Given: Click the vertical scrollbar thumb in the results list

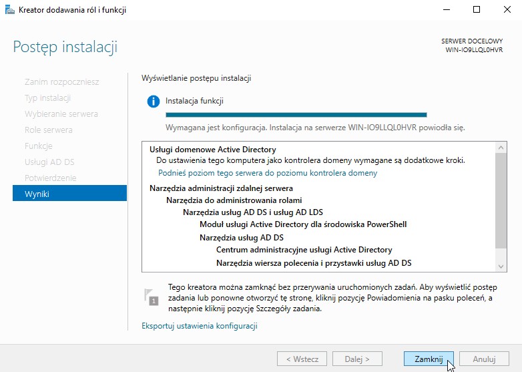Looking at the screenshot, I should pyautogui.click(x=501, y=200).
